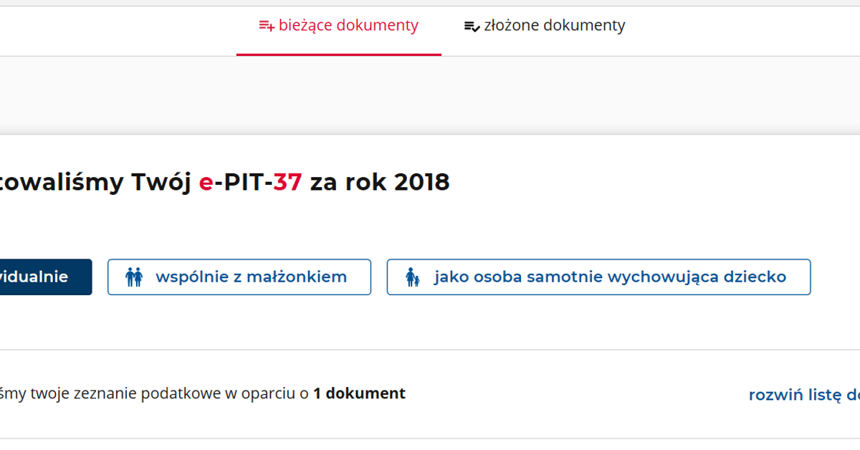Screen dimensions: 860x450
Task: Click the parent-with-child icon on the single parent button
Action: tap(412, 277)
